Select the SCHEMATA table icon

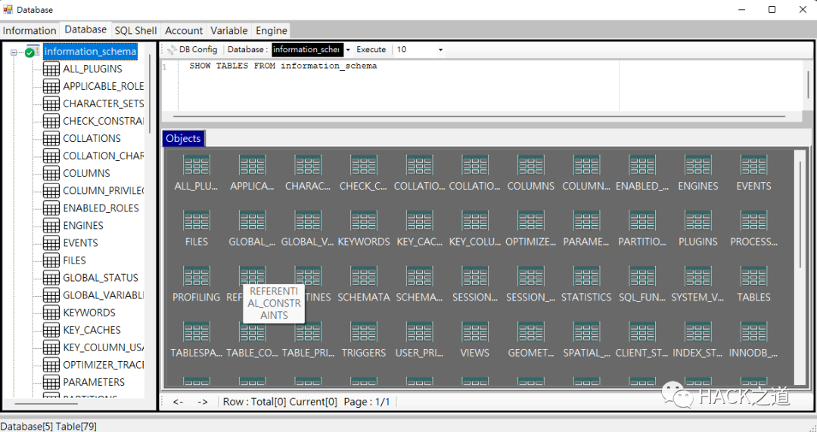pos(364,277)
